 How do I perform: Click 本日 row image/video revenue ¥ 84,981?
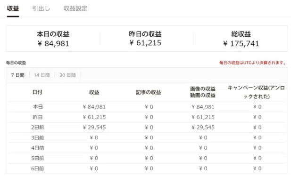click(203, 107)
